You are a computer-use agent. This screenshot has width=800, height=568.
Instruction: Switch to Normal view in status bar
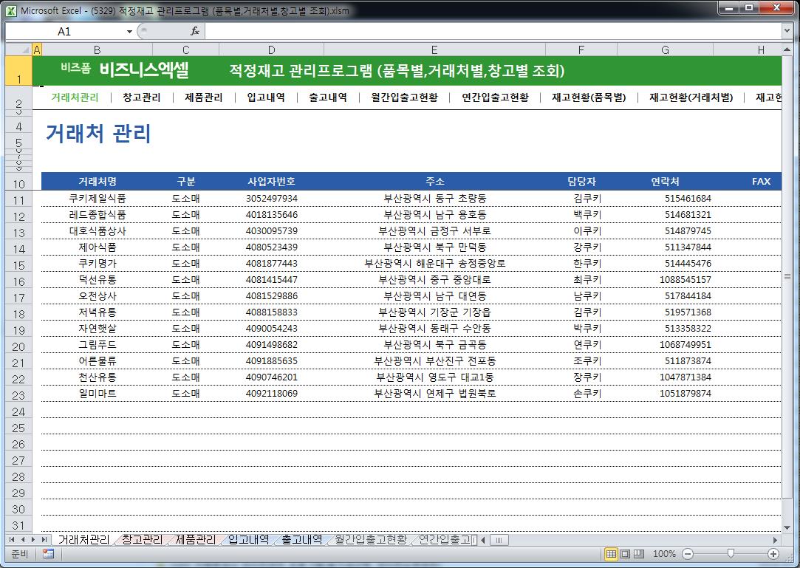click(x=611, y=554)
